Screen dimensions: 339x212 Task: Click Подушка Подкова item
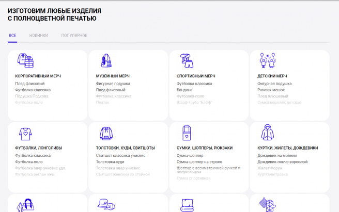click(x=32, y=96)
